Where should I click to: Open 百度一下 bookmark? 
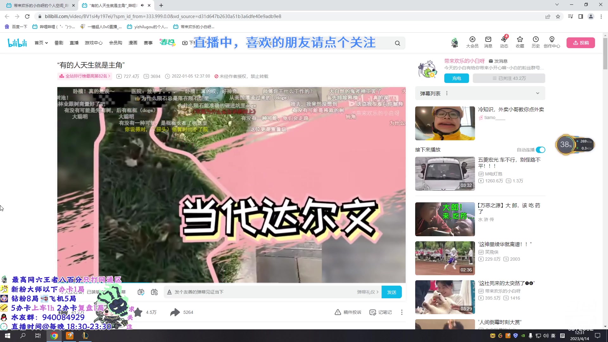coord(16,27)
